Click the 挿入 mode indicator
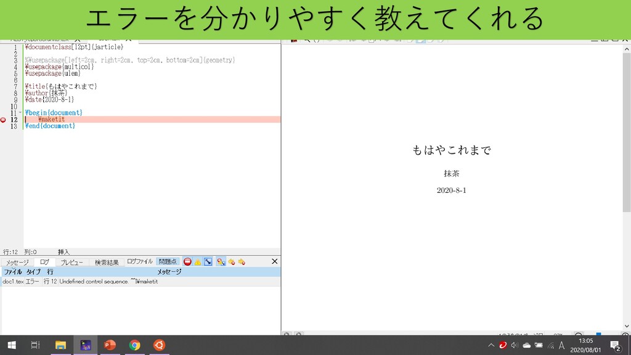631x355 pixels. [63, 252]
